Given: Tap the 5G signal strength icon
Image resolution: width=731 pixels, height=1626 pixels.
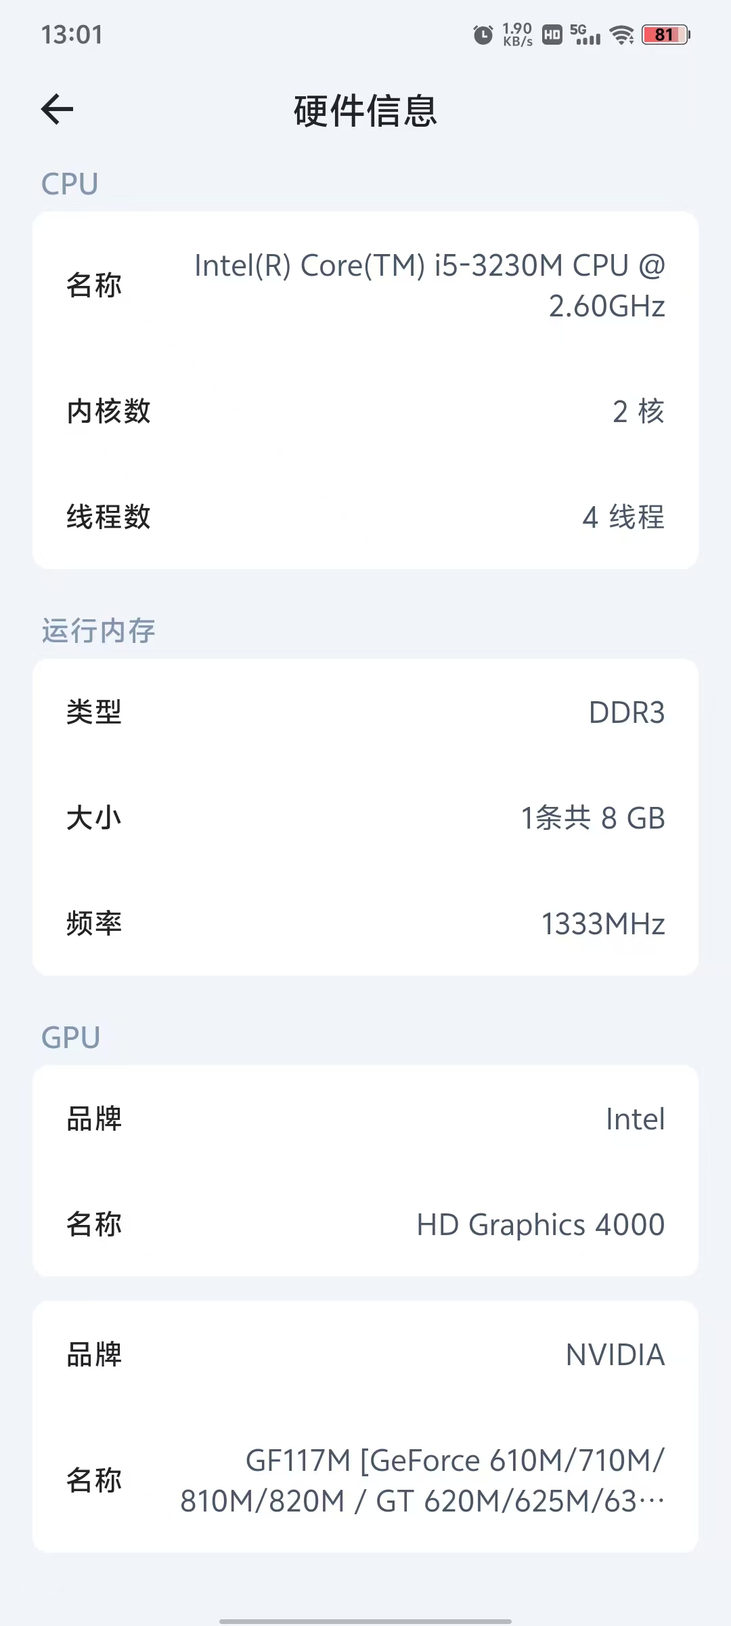Looking at the screenshot, I should click(585, 35).
